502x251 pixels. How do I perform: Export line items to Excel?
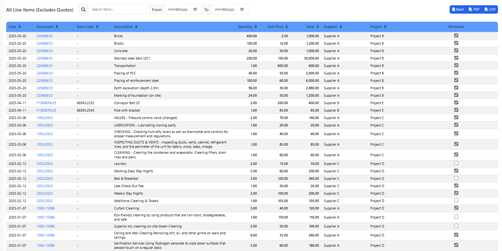(458, 10)
